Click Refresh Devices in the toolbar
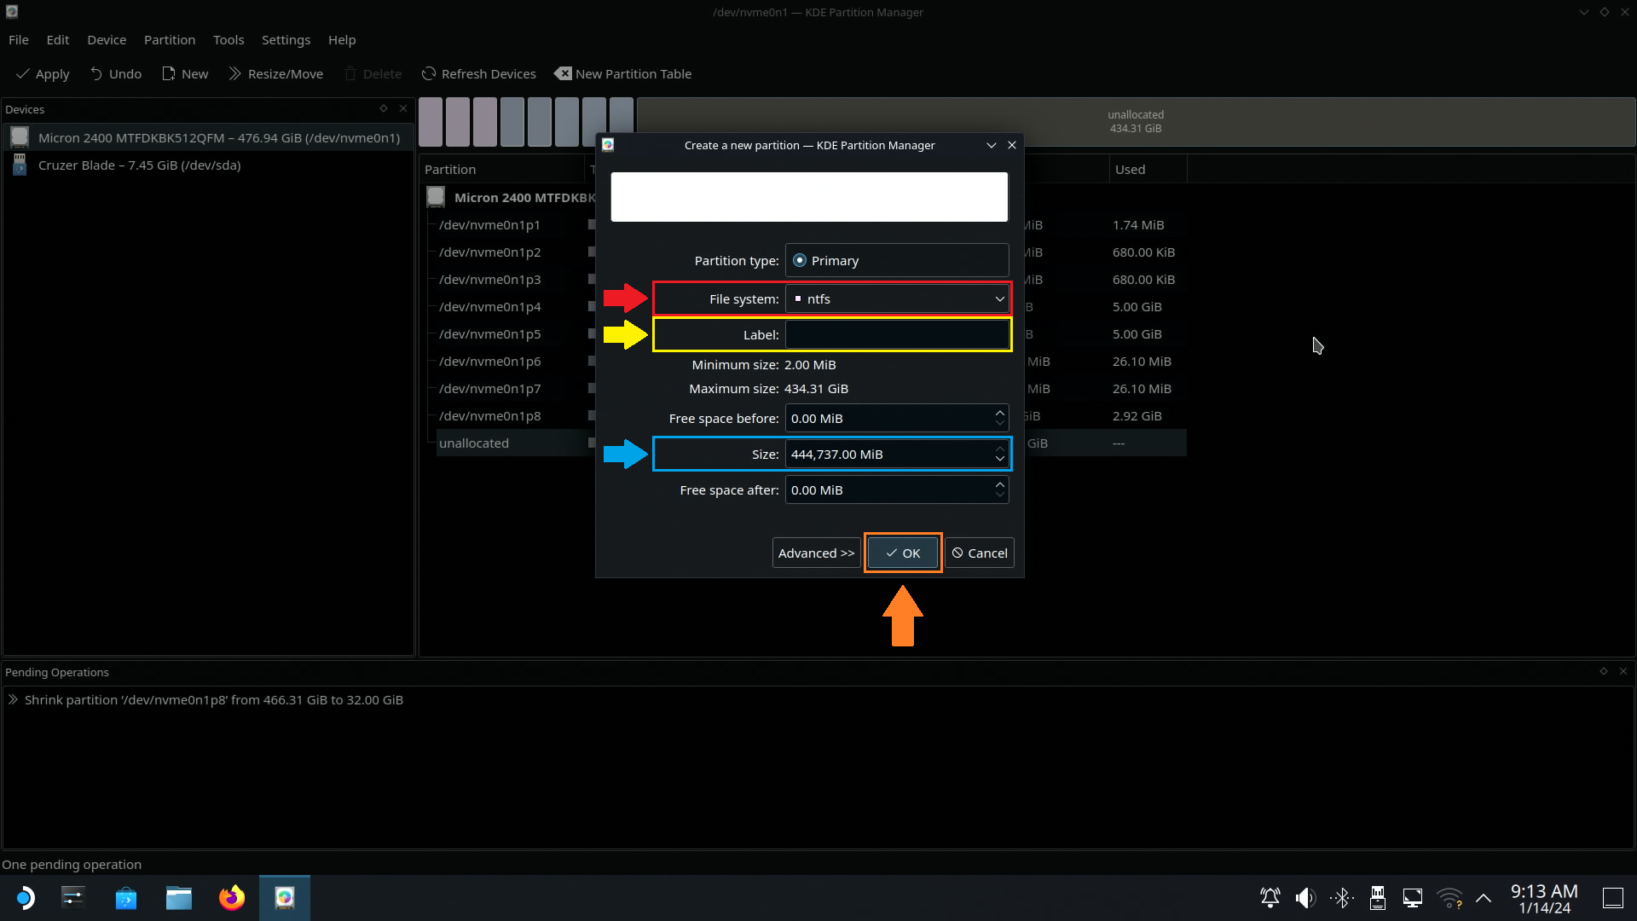Image resolution: width=1637 pixels, height=921 pixels. click(x=478, y=74)
